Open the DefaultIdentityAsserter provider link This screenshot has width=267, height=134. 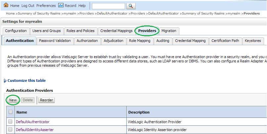(x=35, y=130)
